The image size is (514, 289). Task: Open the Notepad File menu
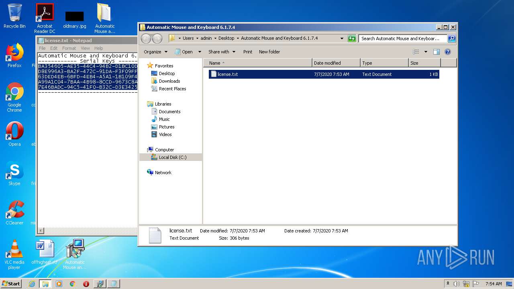click(x=42, y=48)
